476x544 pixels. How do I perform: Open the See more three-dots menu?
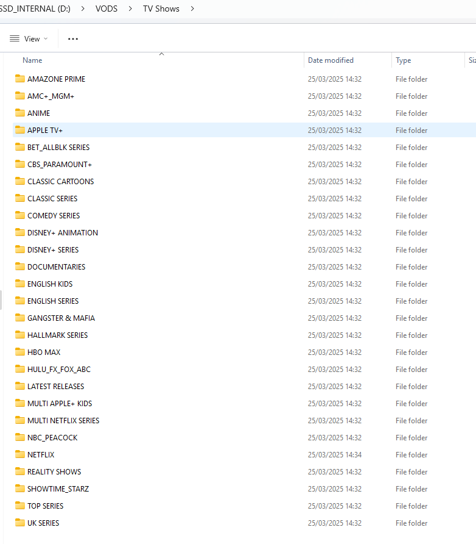click(x=73, y=39)
